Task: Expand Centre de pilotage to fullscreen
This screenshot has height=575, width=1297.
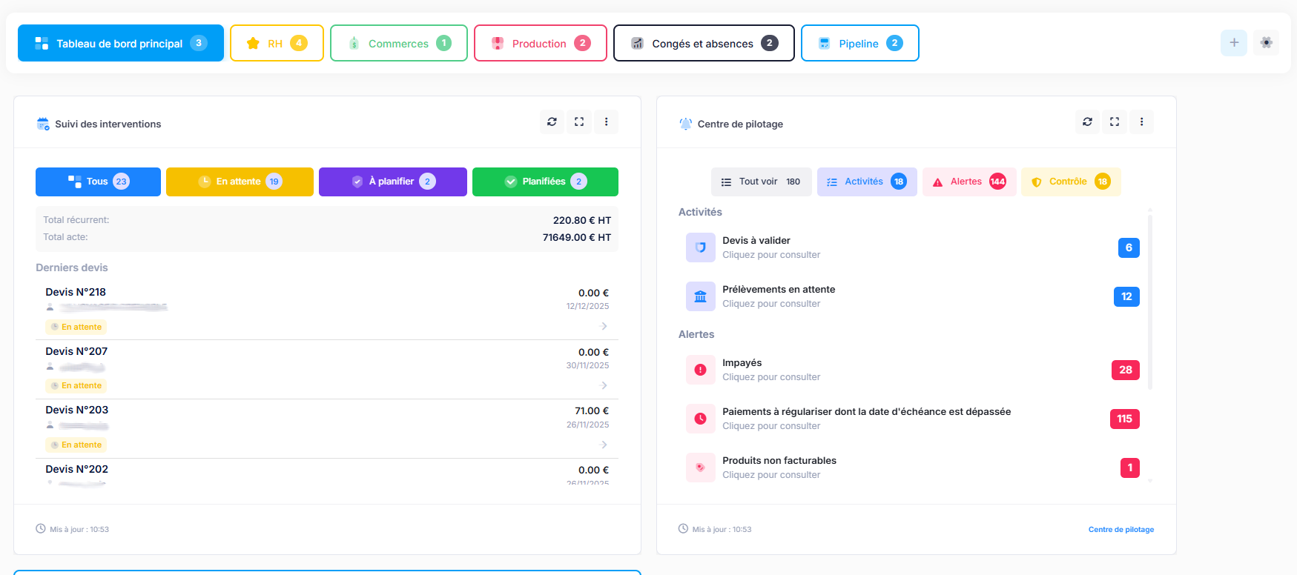Action: [x=1115, y=122]
